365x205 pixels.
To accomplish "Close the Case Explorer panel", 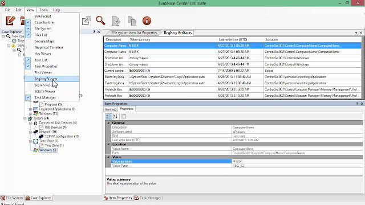I will point(99,32).
